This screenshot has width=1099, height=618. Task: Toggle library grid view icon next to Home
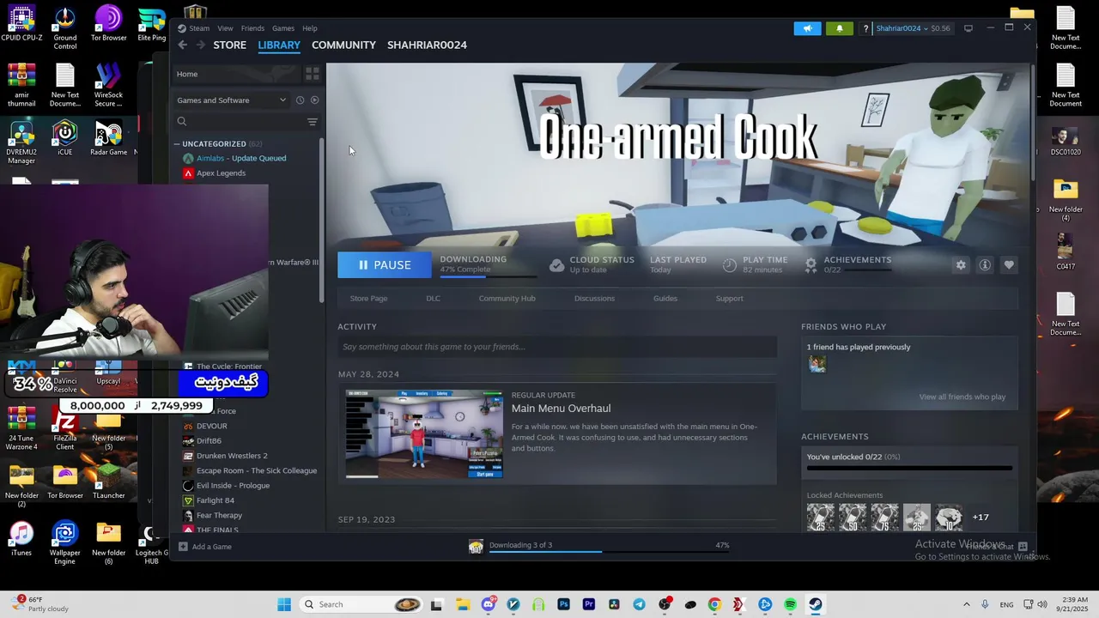tap(312, 74)
